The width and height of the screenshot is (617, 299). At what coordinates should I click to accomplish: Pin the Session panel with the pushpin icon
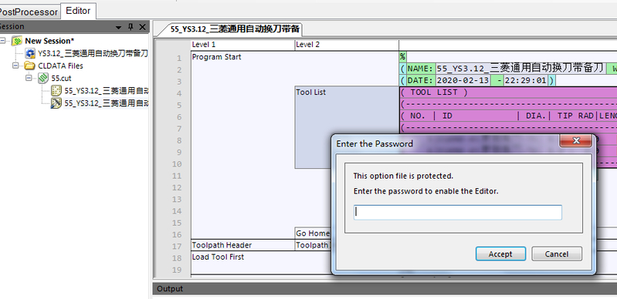tap(131, 27)
